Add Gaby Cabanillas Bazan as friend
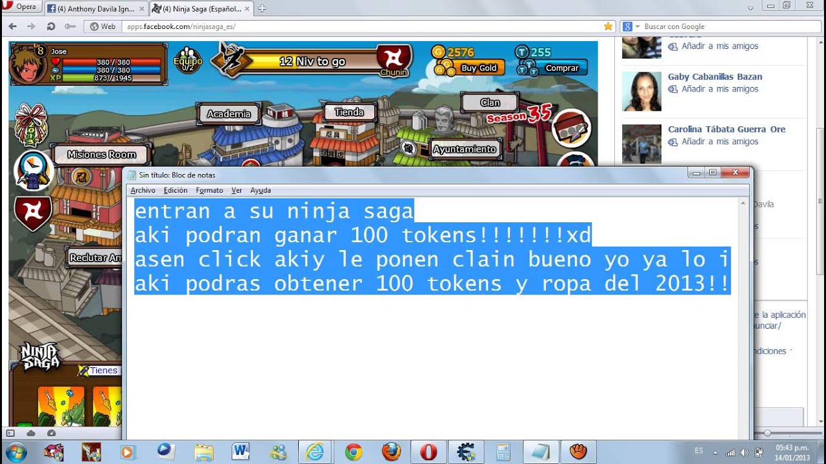 (720, 89)
